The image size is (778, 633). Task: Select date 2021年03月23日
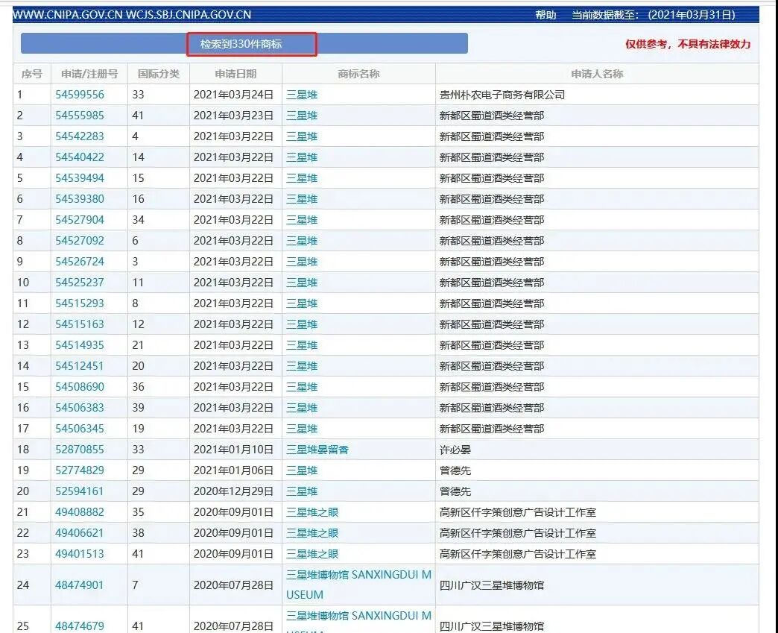click(233, 115)
